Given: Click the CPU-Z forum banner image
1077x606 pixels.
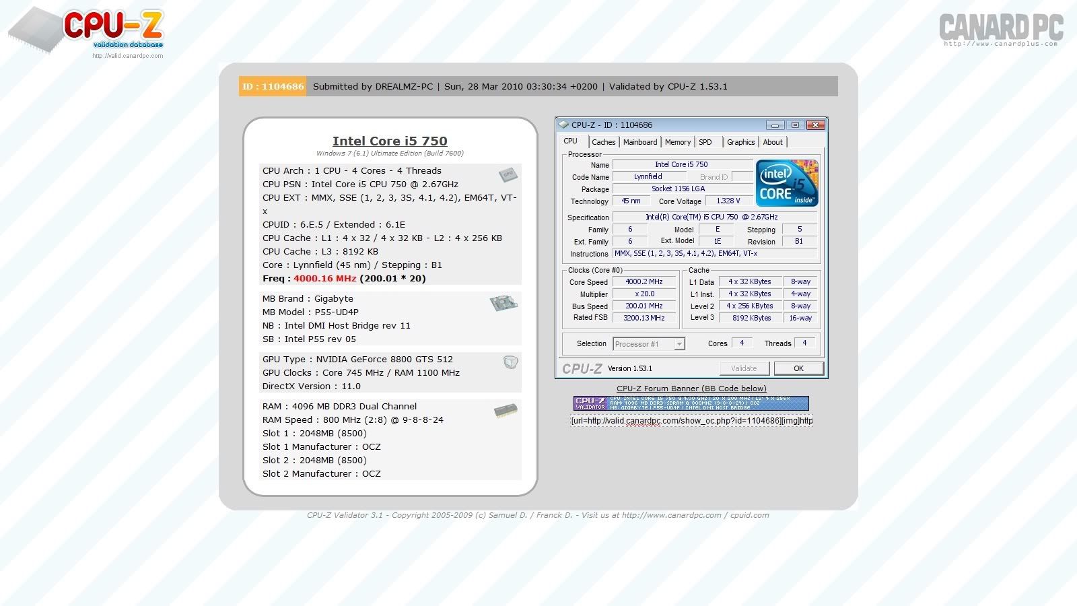Looking at the screenshot, I should click(x=691, y=403).
